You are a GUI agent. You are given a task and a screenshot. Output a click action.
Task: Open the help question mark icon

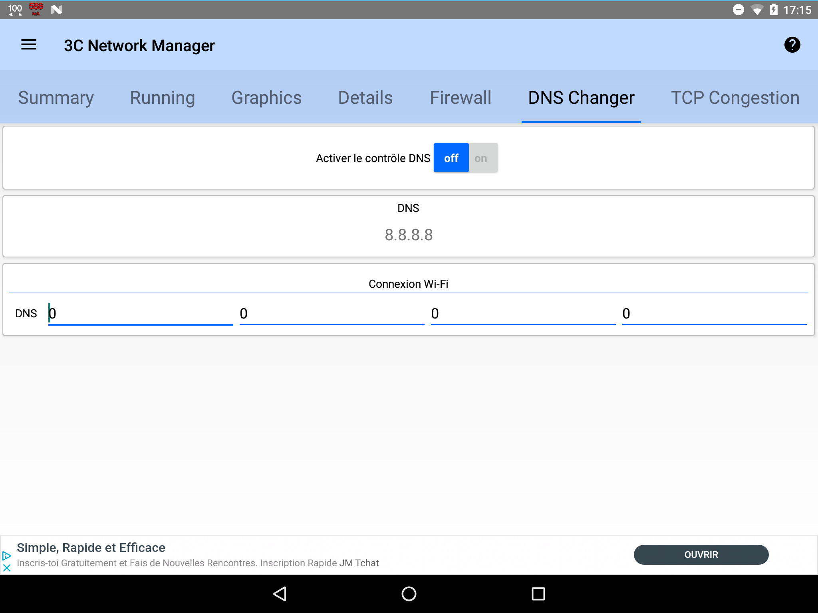point(792,45)
